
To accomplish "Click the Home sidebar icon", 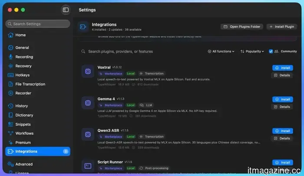I will pyautogui.click(x=11, y=35).
